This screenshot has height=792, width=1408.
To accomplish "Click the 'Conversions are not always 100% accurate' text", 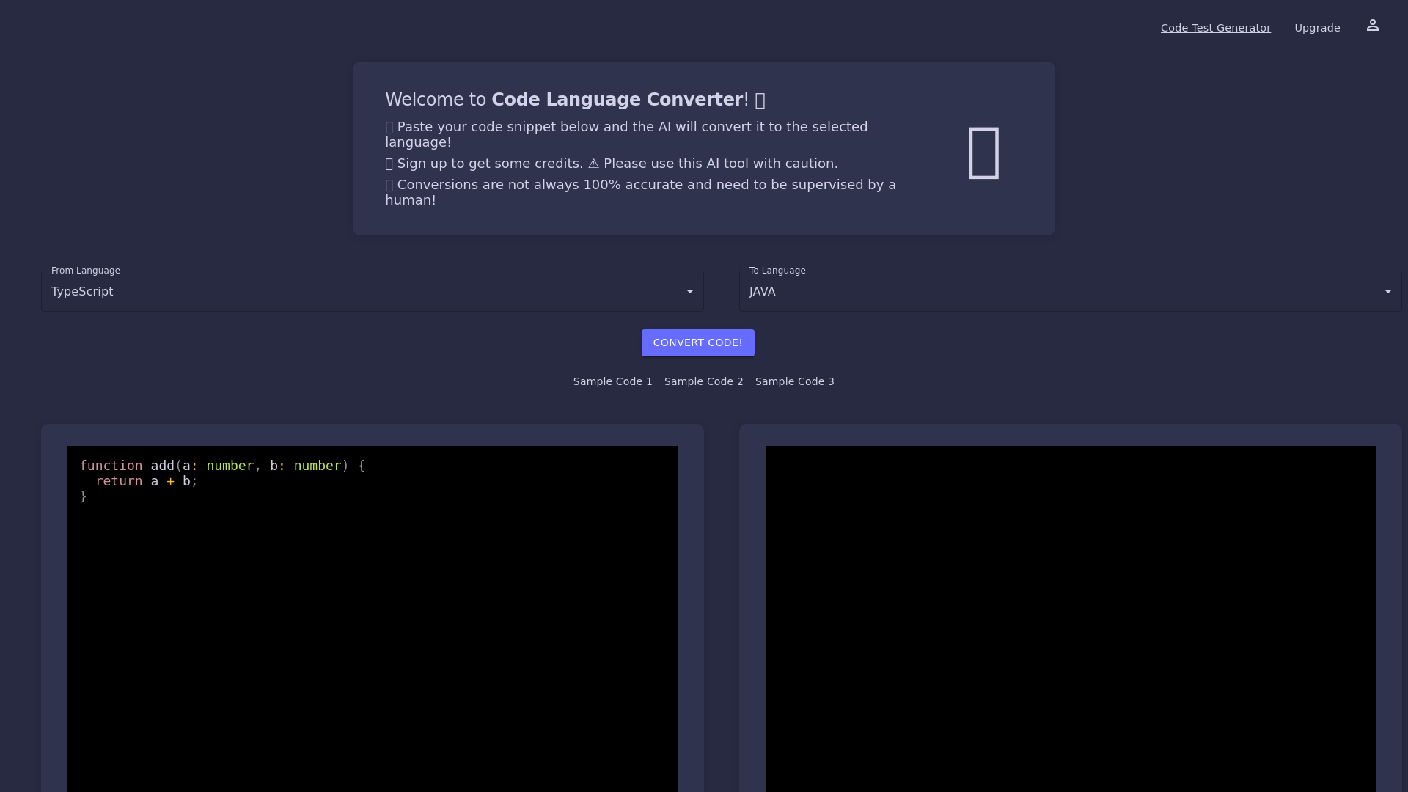I will tap(641, 192).
